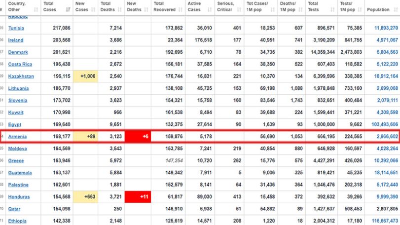400x225 pixels.
Task: Sort by Active Cases column arrow icon
Action: click(210, 10)
